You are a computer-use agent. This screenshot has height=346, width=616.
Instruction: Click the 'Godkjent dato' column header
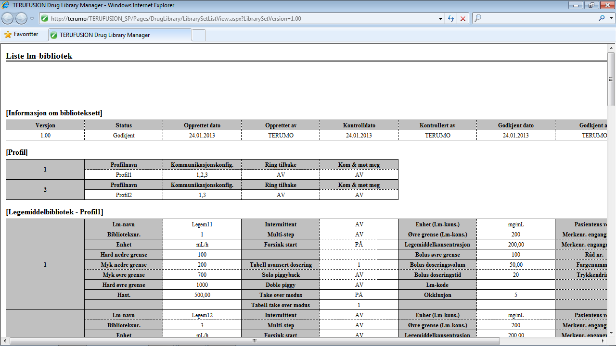(x=516, y=125)
